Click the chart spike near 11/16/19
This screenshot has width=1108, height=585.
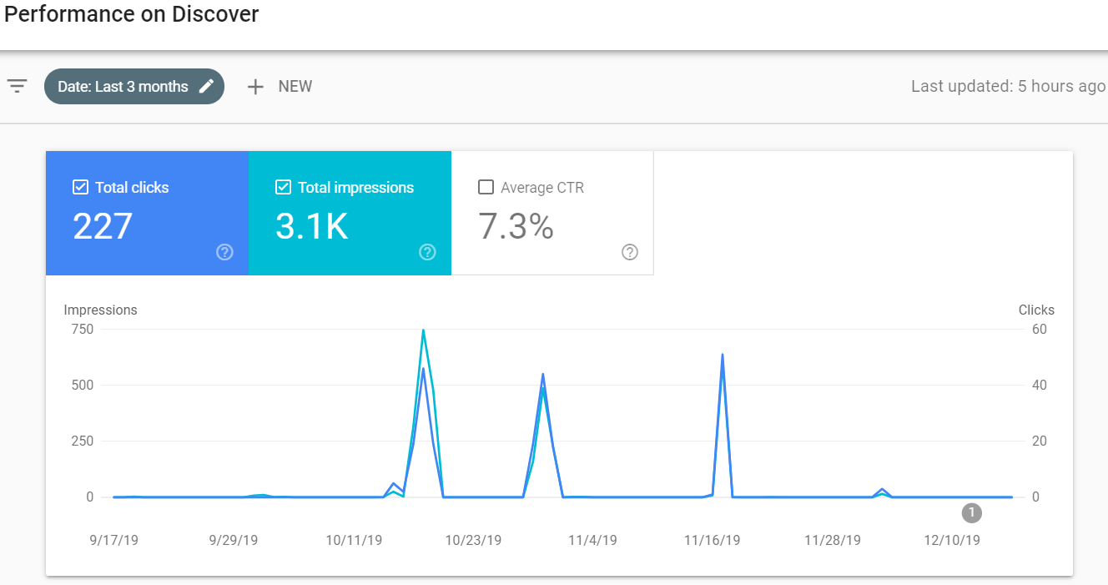tap(722, 356)
